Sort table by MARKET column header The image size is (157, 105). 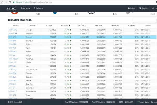pos(16,25)
